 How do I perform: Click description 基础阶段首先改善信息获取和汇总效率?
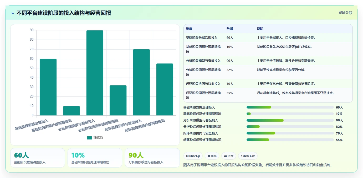click(284, 47)
